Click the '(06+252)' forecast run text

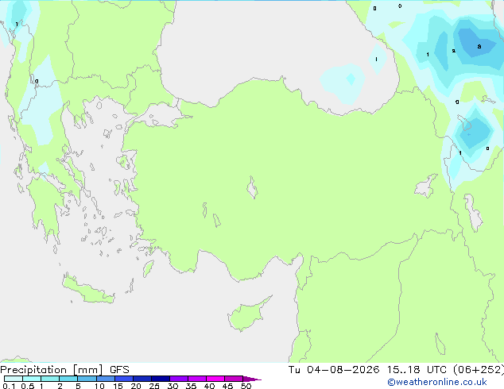[479, 370]
